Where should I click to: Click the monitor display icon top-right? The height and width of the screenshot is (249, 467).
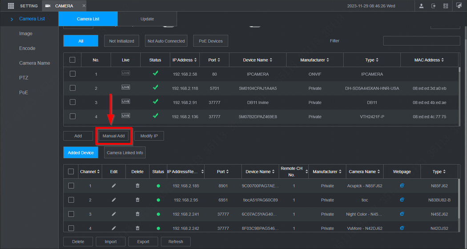pyautogui.click(x=459, y=6)
